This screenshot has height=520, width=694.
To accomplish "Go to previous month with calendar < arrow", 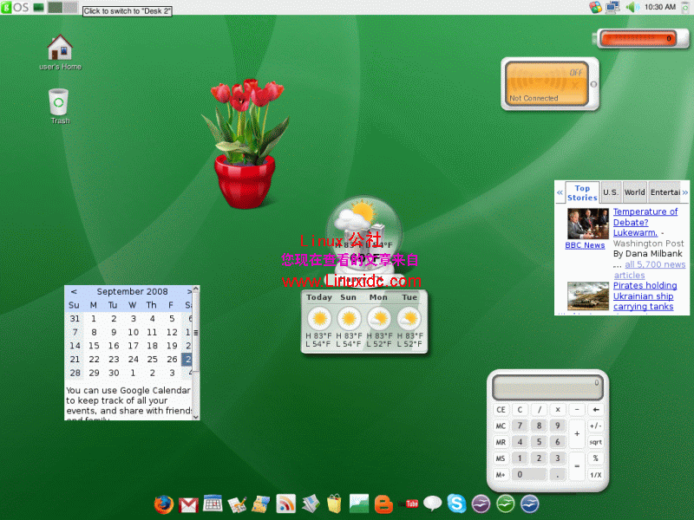I will point(73,291).
